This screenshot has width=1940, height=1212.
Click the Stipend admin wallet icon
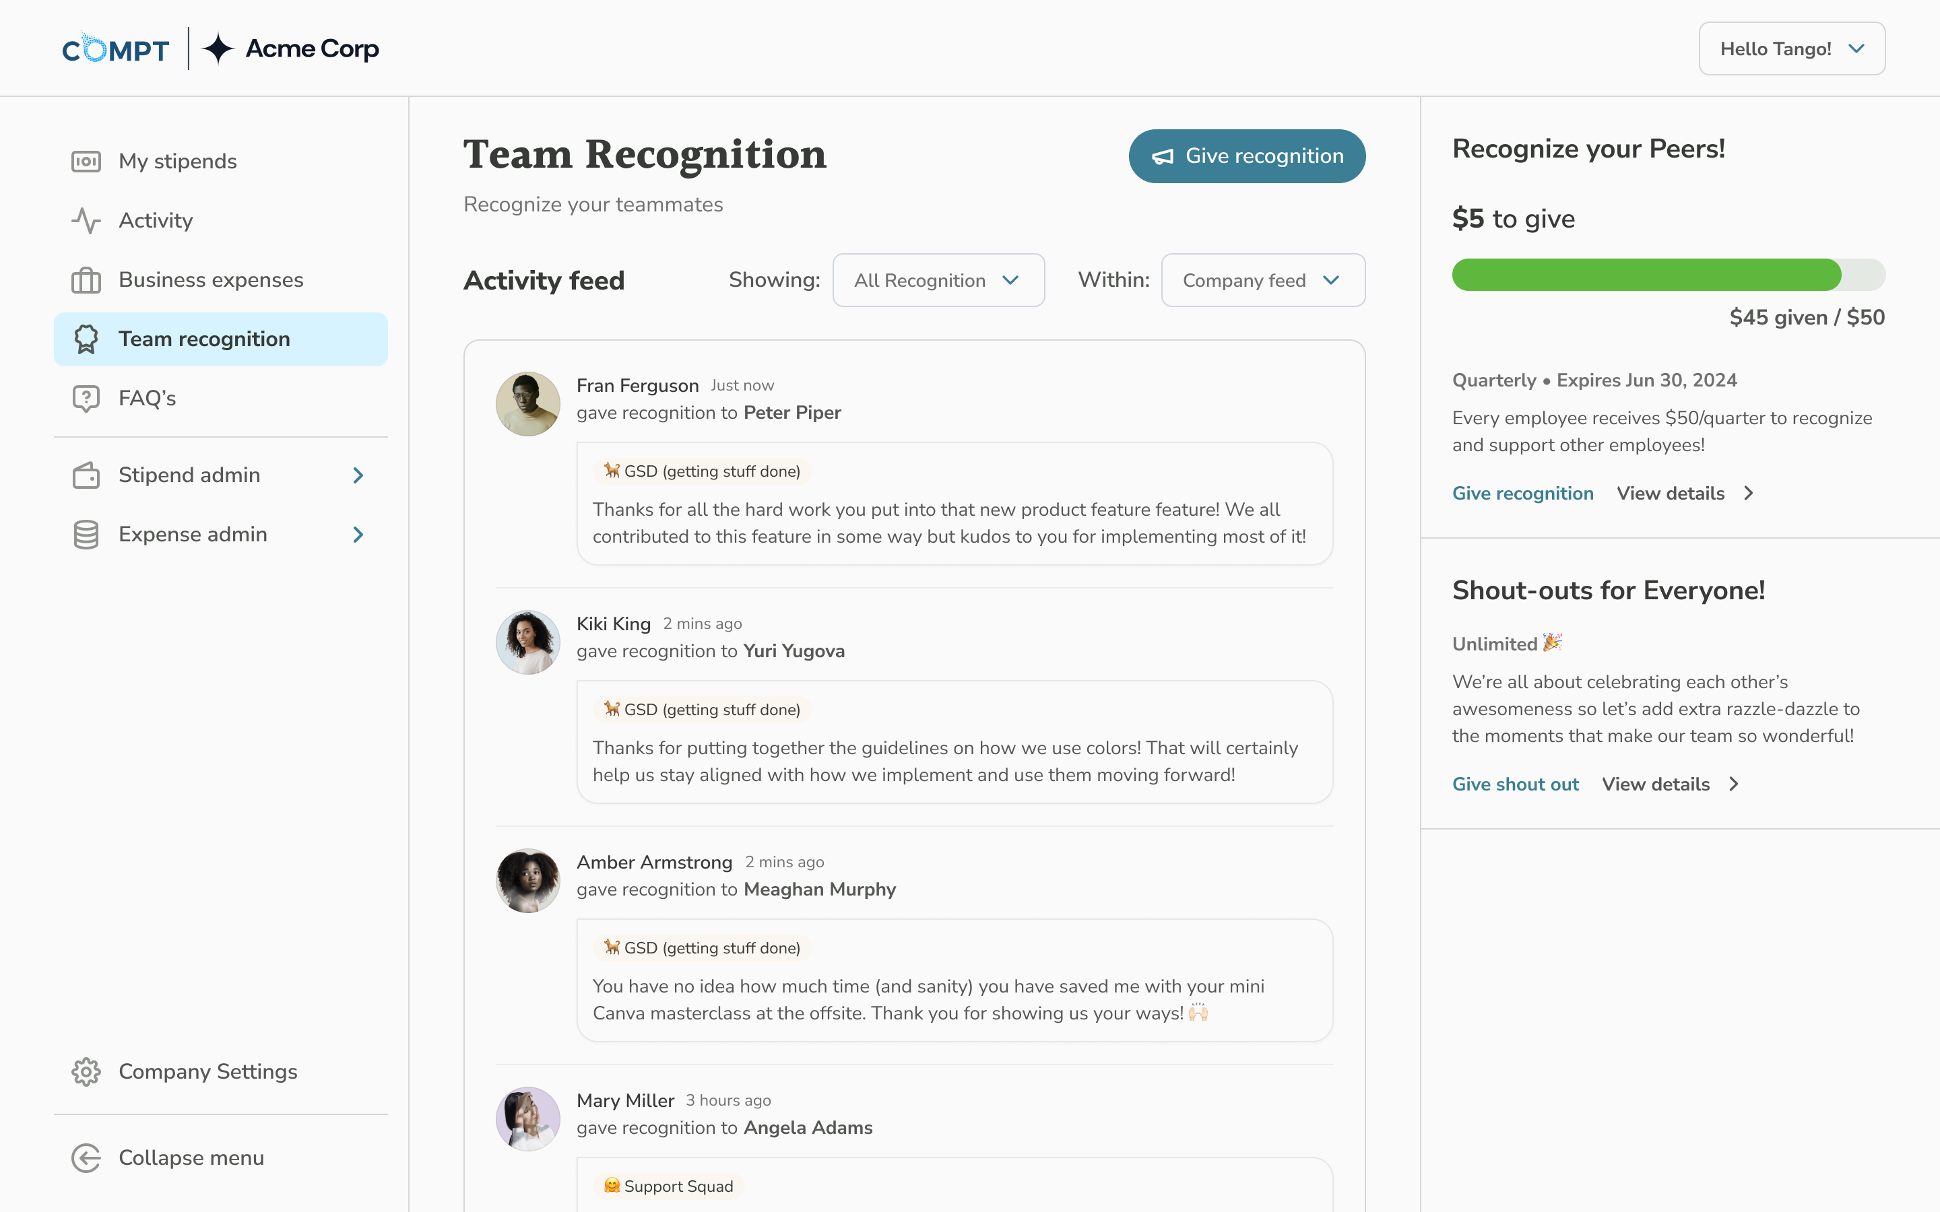pos(86,475)
